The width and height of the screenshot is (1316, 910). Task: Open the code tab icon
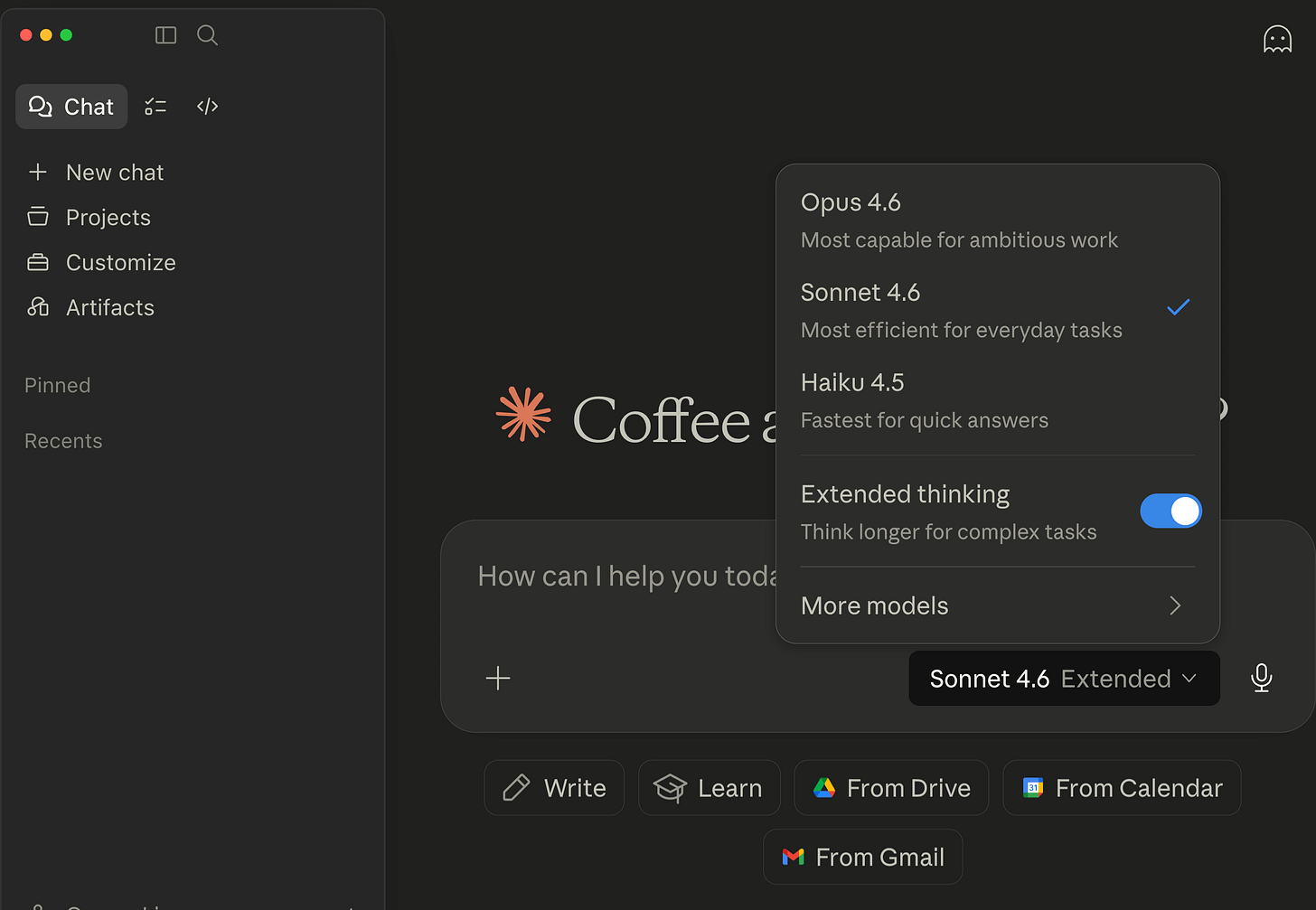pyautogui.click(x=207, y=107)
